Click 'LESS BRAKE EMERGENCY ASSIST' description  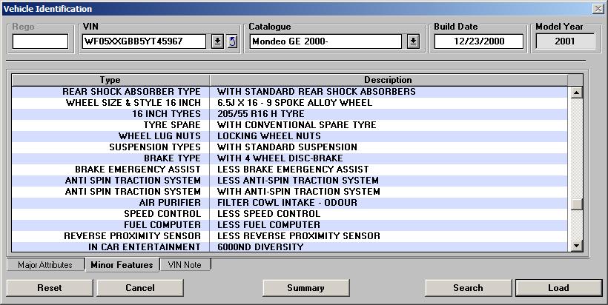[293, 170]
